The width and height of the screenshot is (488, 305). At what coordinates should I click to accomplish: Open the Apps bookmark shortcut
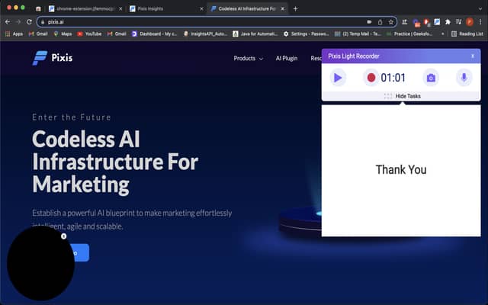pos(14,34)
